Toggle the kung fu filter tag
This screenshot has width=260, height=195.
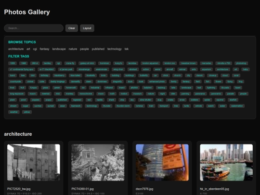(x=118, y=63)
